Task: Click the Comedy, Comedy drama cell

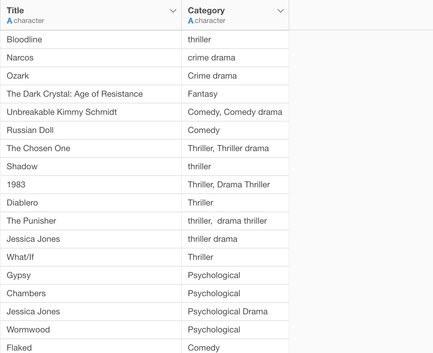Action: tap(235, 112)
